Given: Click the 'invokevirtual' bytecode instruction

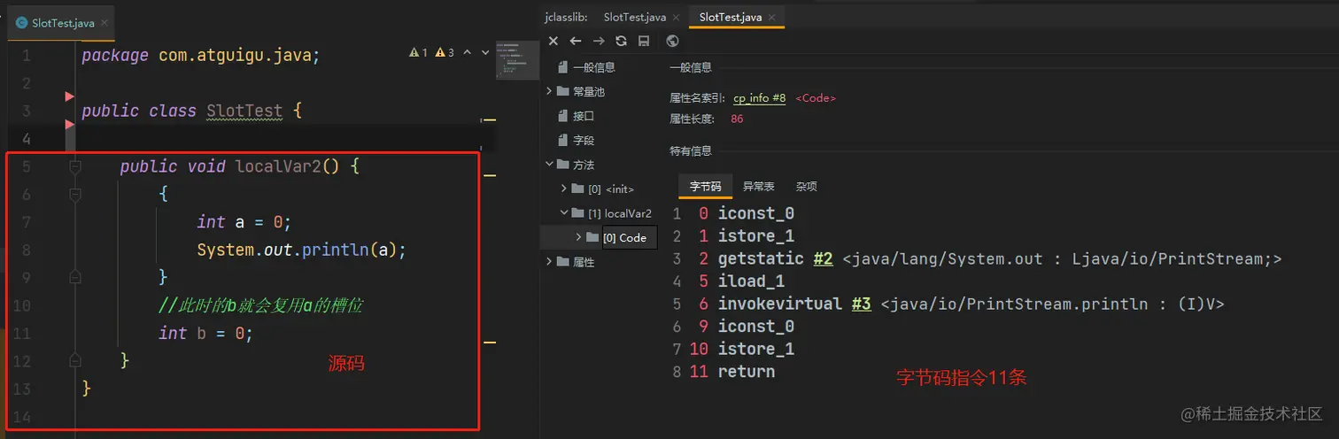Looking at the screenshot, I should [x=780, y=304].
